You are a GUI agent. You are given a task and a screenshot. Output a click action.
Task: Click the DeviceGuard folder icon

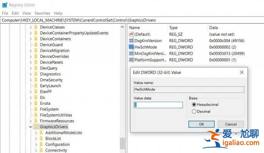(x=36, y=45)
